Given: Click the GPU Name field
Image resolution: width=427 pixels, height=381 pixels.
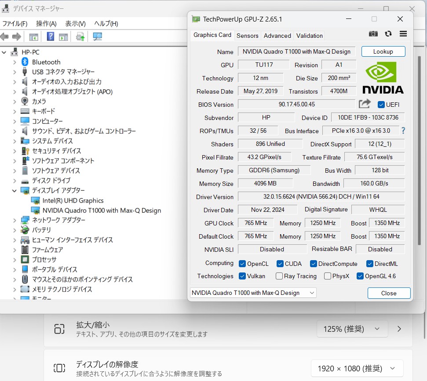Looking at the screenshot, I should pyautogui.click(x=296, y=51).
